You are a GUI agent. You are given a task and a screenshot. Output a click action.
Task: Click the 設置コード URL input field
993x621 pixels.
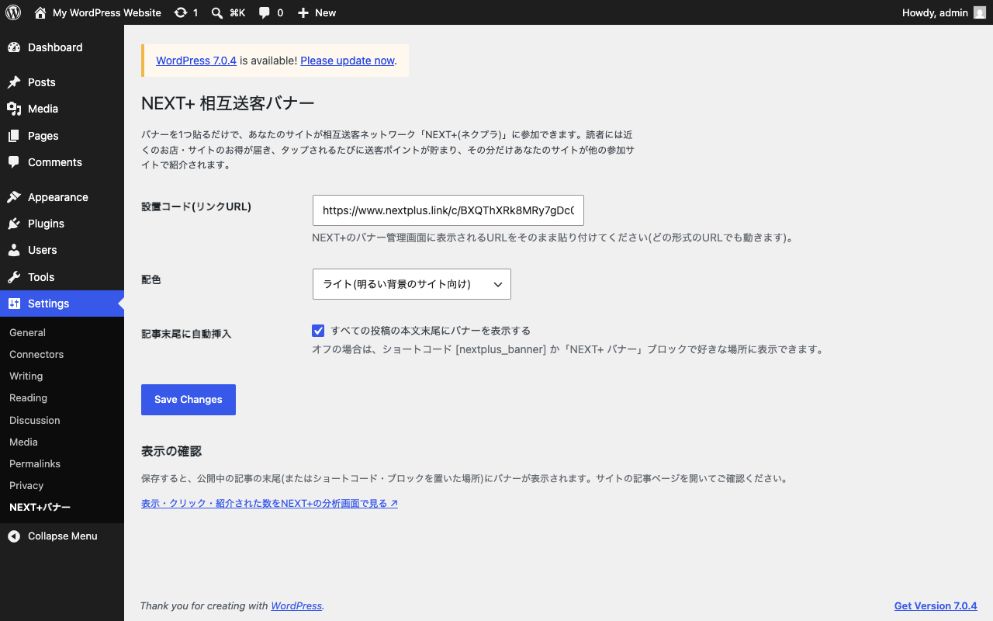coord(448,210)
